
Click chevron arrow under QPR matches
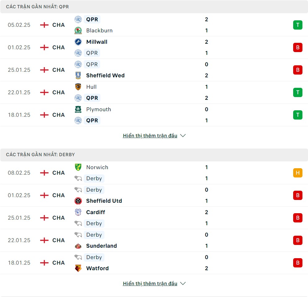click(183, 136)
